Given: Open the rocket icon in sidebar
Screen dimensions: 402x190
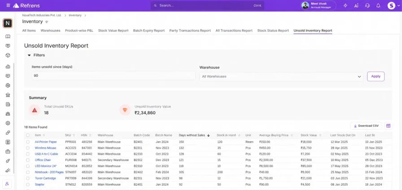Looking at the screenshot, I should pos(8,161).
